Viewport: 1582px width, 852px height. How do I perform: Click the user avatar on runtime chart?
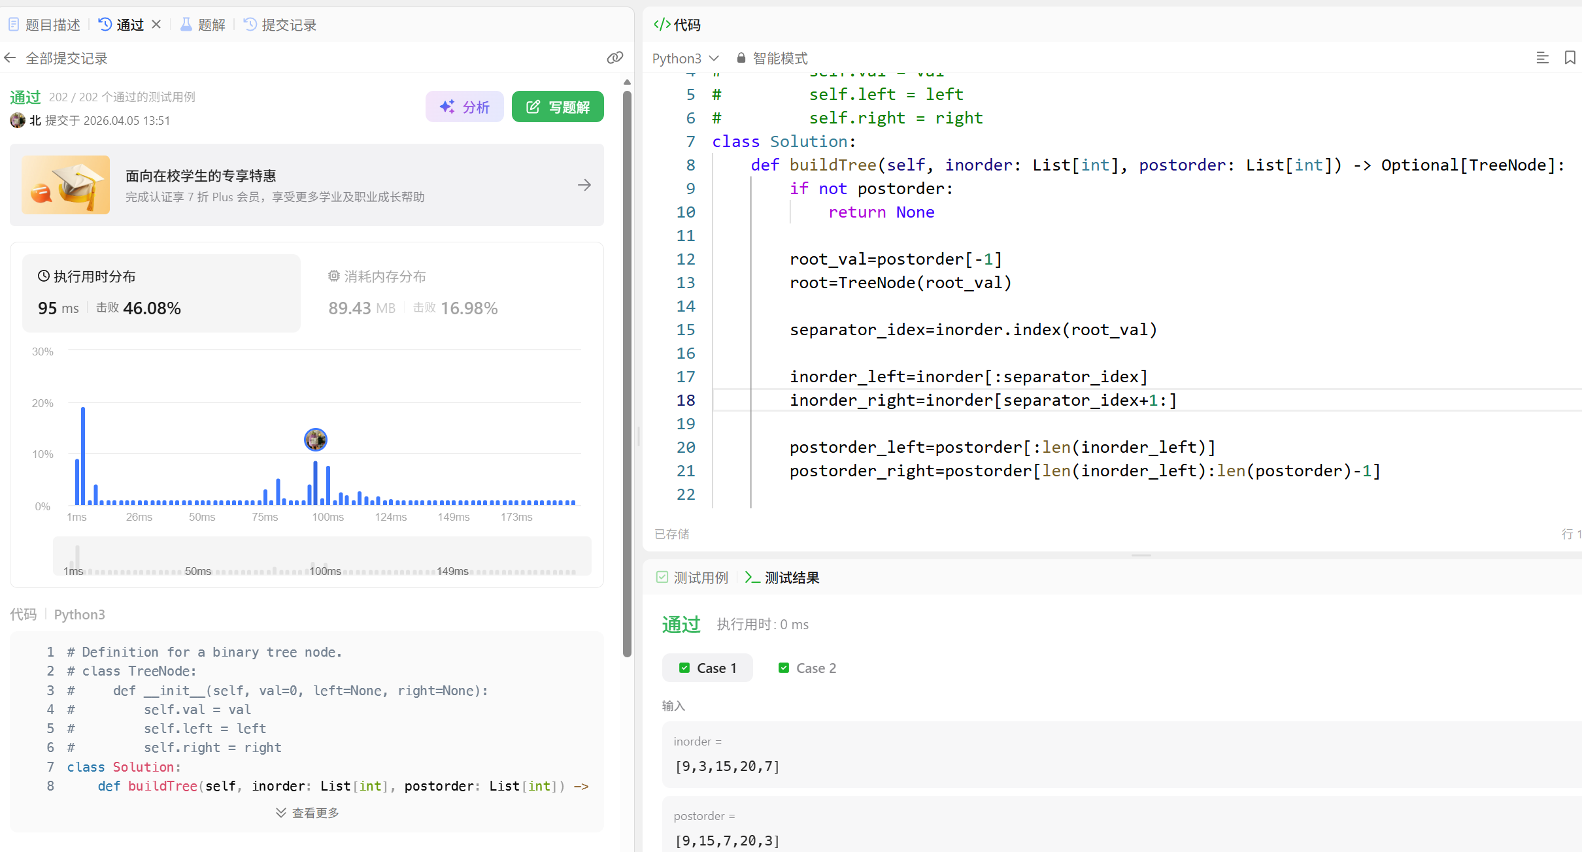point(316,440)
